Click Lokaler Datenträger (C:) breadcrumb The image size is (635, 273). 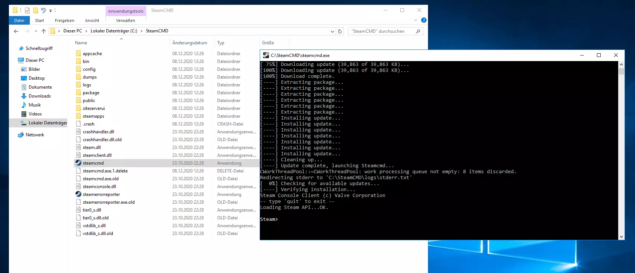pos(114,31)
